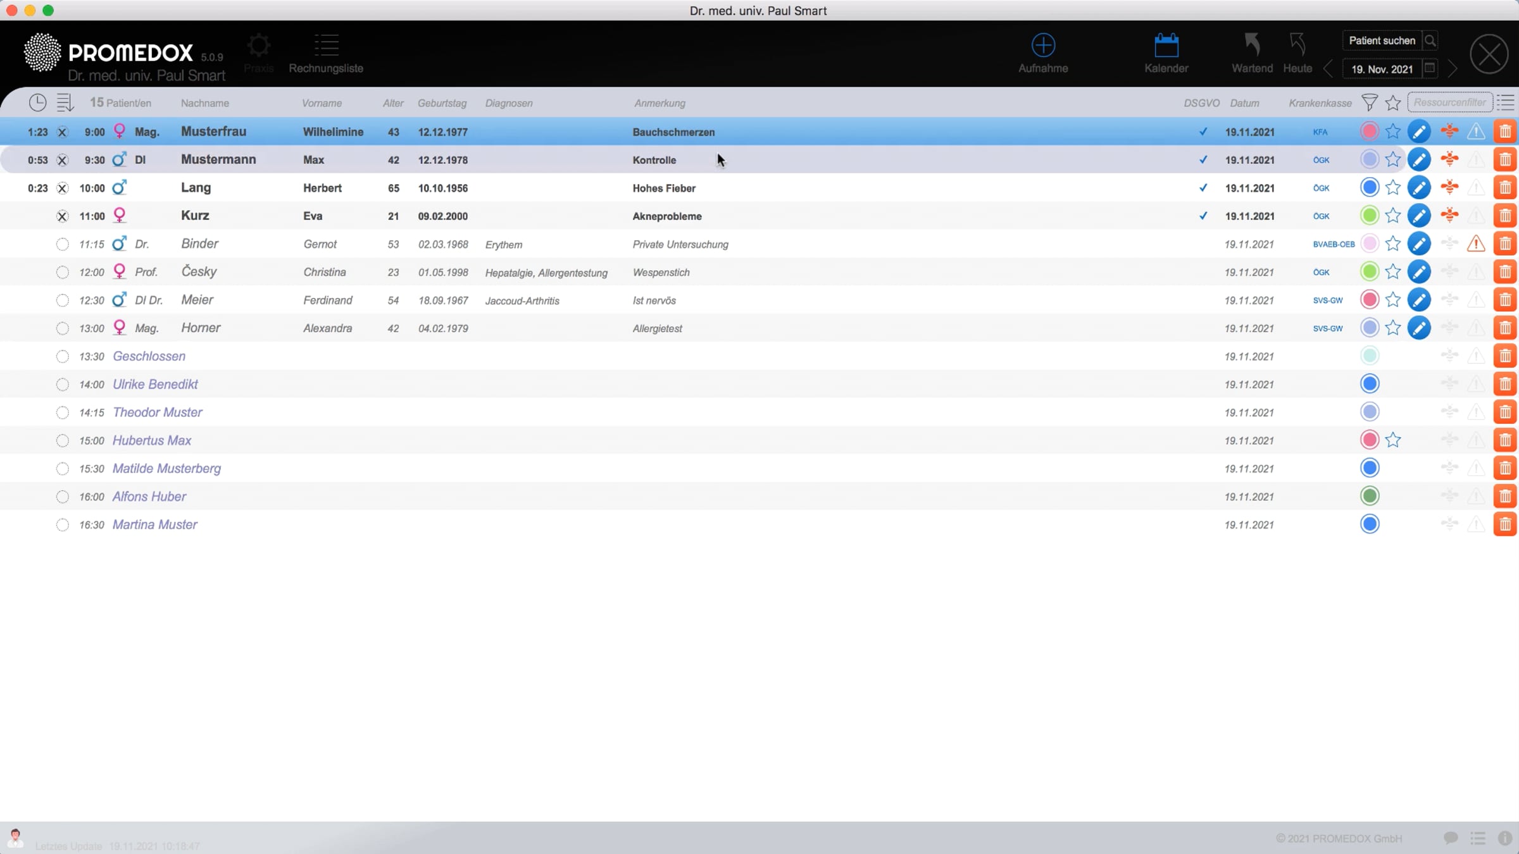1519x854 pixels.
Task: Toggle the status circle for Binder at 11:15
Action: pos(62,244)
